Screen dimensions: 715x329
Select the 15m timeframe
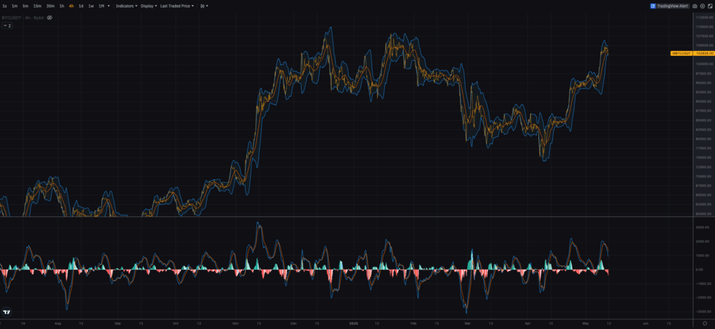37,6
